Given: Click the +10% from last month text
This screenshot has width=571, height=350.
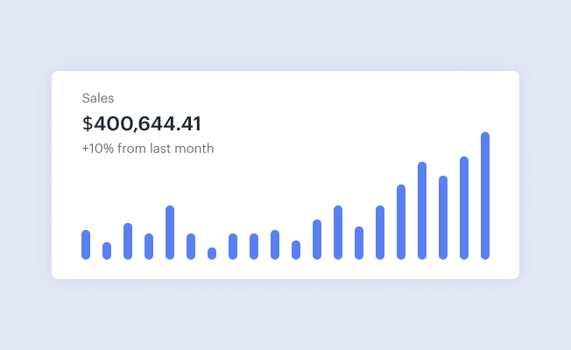Looking at the screenshot, I should (148, 149).
